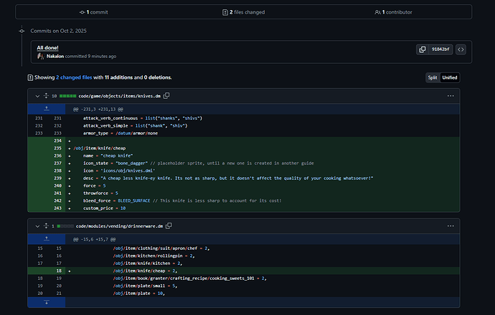Screen dimensions: 495x315
Task: Click line '/obj/item/knife/cheap' definition
Action: point(100,148)
